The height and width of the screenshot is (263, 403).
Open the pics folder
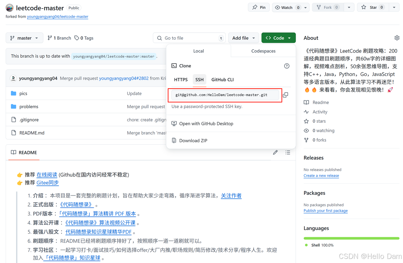point(23,93)
